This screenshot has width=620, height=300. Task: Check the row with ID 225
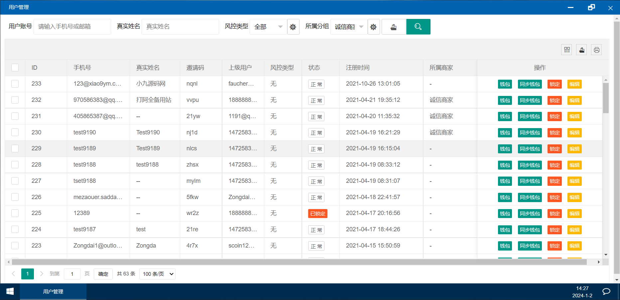(15, 213)
